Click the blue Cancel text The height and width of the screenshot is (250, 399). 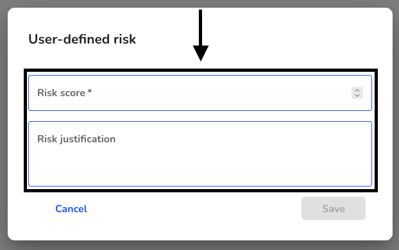coord(71,208)
